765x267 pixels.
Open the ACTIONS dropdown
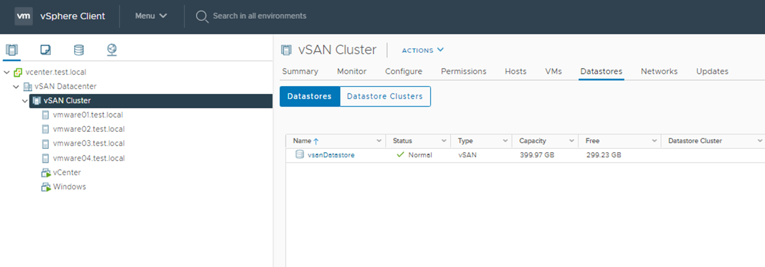pyautogui.click(x=422, y=50)
